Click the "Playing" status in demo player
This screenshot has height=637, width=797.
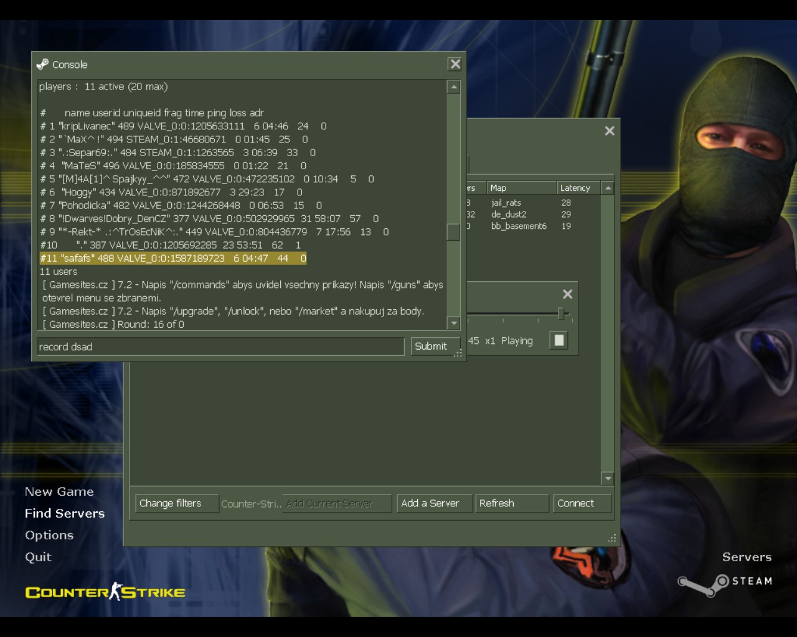[x=517, y=341]
